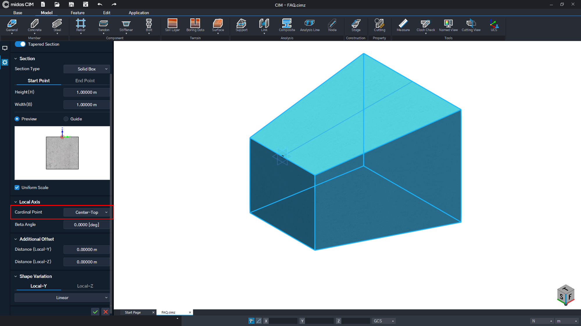Switch to the End Point tab
The width and height of the screenshot is (581, 326).
(85, 81)
